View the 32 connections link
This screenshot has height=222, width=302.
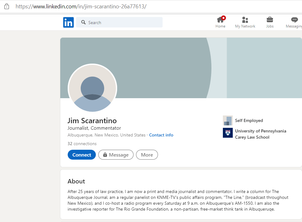(x=82, y=144)
